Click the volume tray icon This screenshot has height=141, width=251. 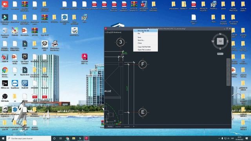click(228, 138)
